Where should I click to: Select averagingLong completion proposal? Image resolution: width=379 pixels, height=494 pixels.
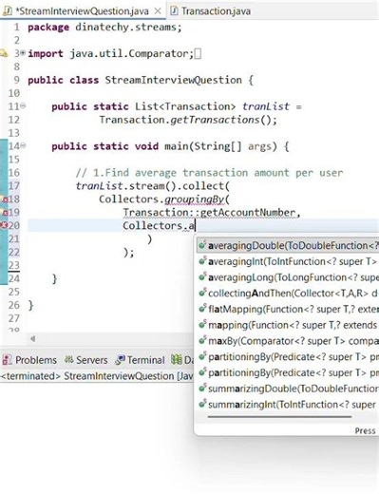tap(288, 277)
